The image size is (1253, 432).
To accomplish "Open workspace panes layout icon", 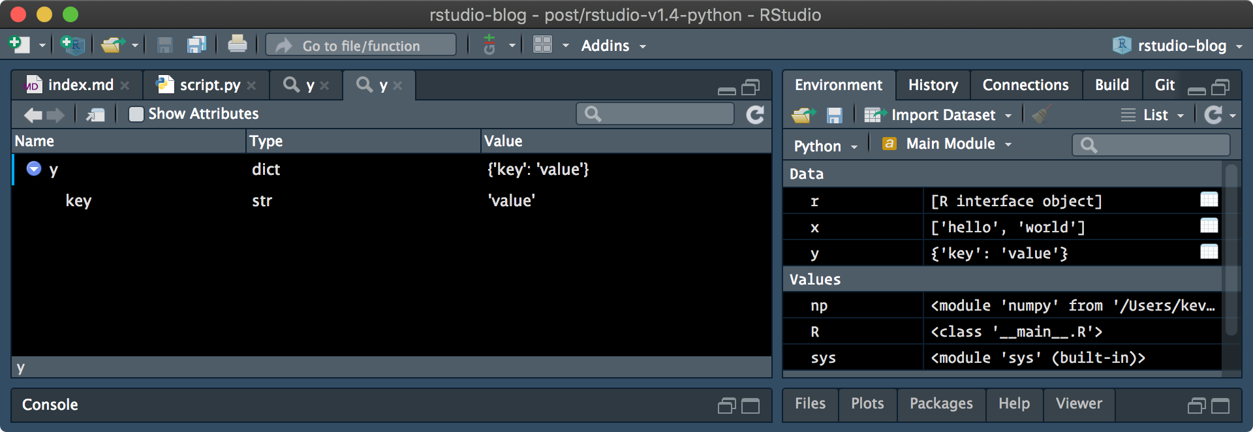I will click(x=543, y=44).
